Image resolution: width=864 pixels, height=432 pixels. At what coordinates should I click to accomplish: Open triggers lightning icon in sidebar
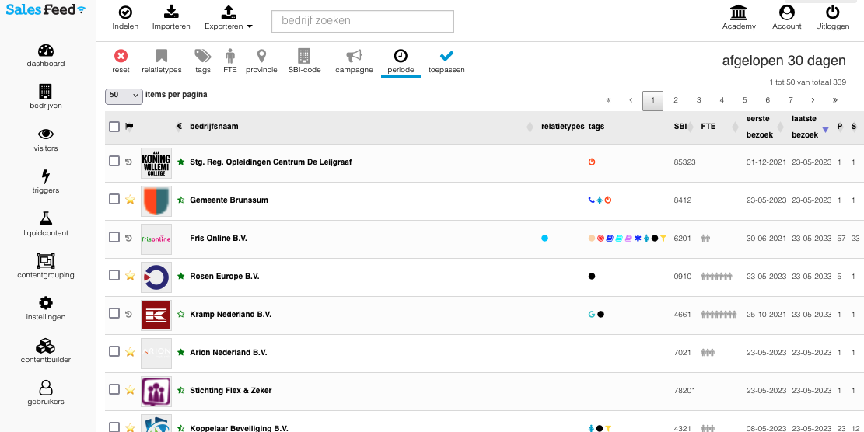tap(46, 177)
